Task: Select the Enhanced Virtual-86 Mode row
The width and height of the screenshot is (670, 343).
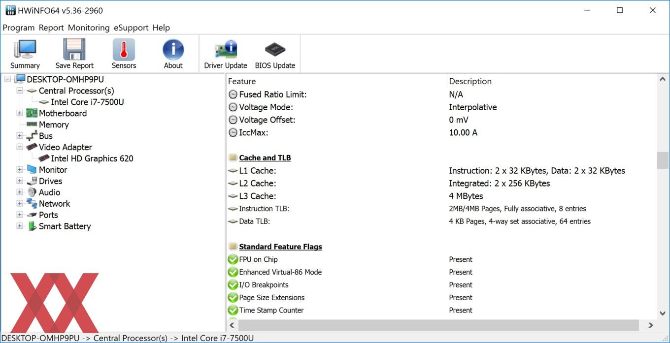Action: [x=442, y=272]
